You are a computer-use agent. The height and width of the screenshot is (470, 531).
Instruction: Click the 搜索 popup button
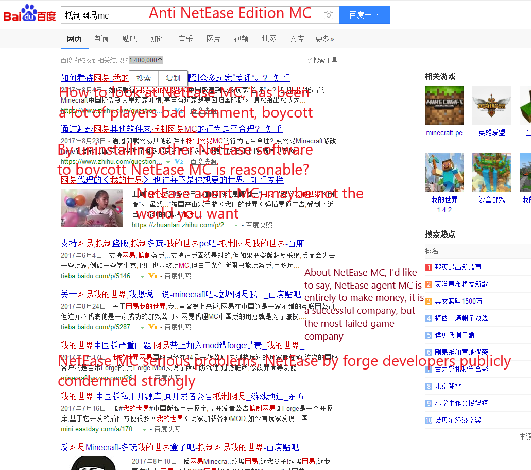144,78
